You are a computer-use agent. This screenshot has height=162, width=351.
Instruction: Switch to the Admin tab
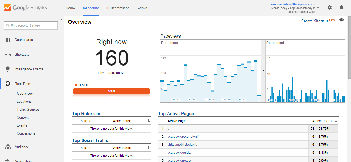[142, 8]
